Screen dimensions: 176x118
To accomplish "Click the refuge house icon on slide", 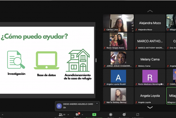I will (x=78, y=60).
